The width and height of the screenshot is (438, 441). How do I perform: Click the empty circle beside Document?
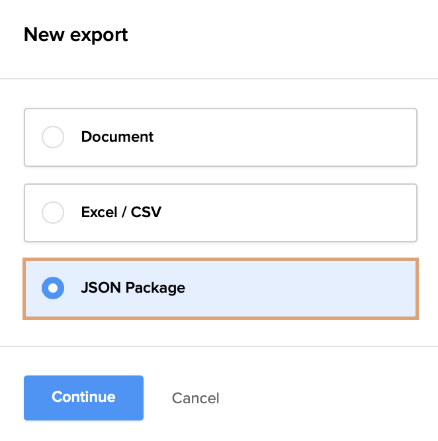click(x=53, y=137)
